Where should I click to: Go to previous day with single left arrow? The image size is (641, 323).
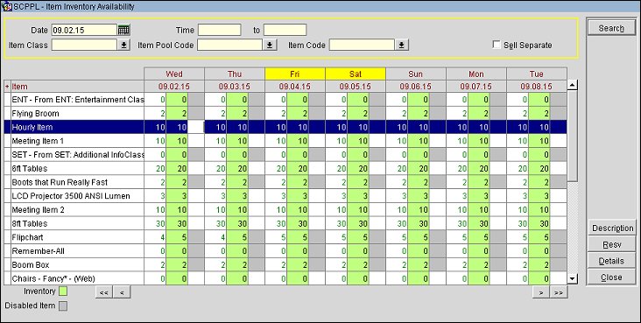click(x=123, y=292)
